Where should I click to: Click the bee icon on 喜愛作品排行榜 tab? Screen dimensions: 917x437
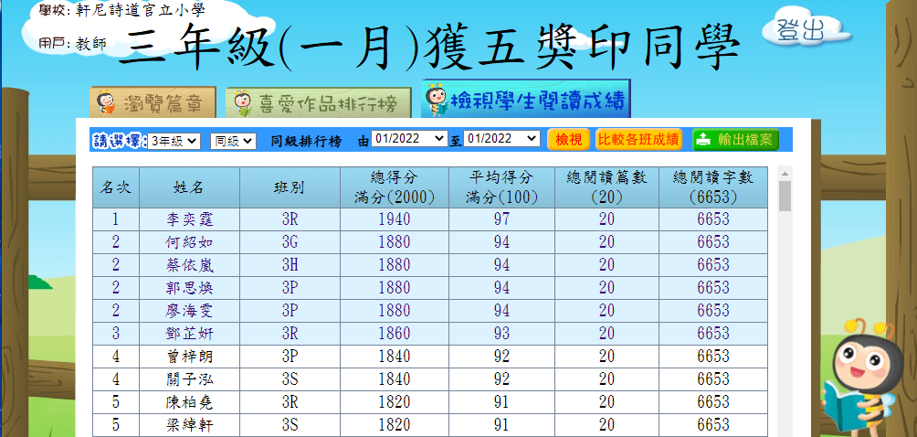[241, 102]
